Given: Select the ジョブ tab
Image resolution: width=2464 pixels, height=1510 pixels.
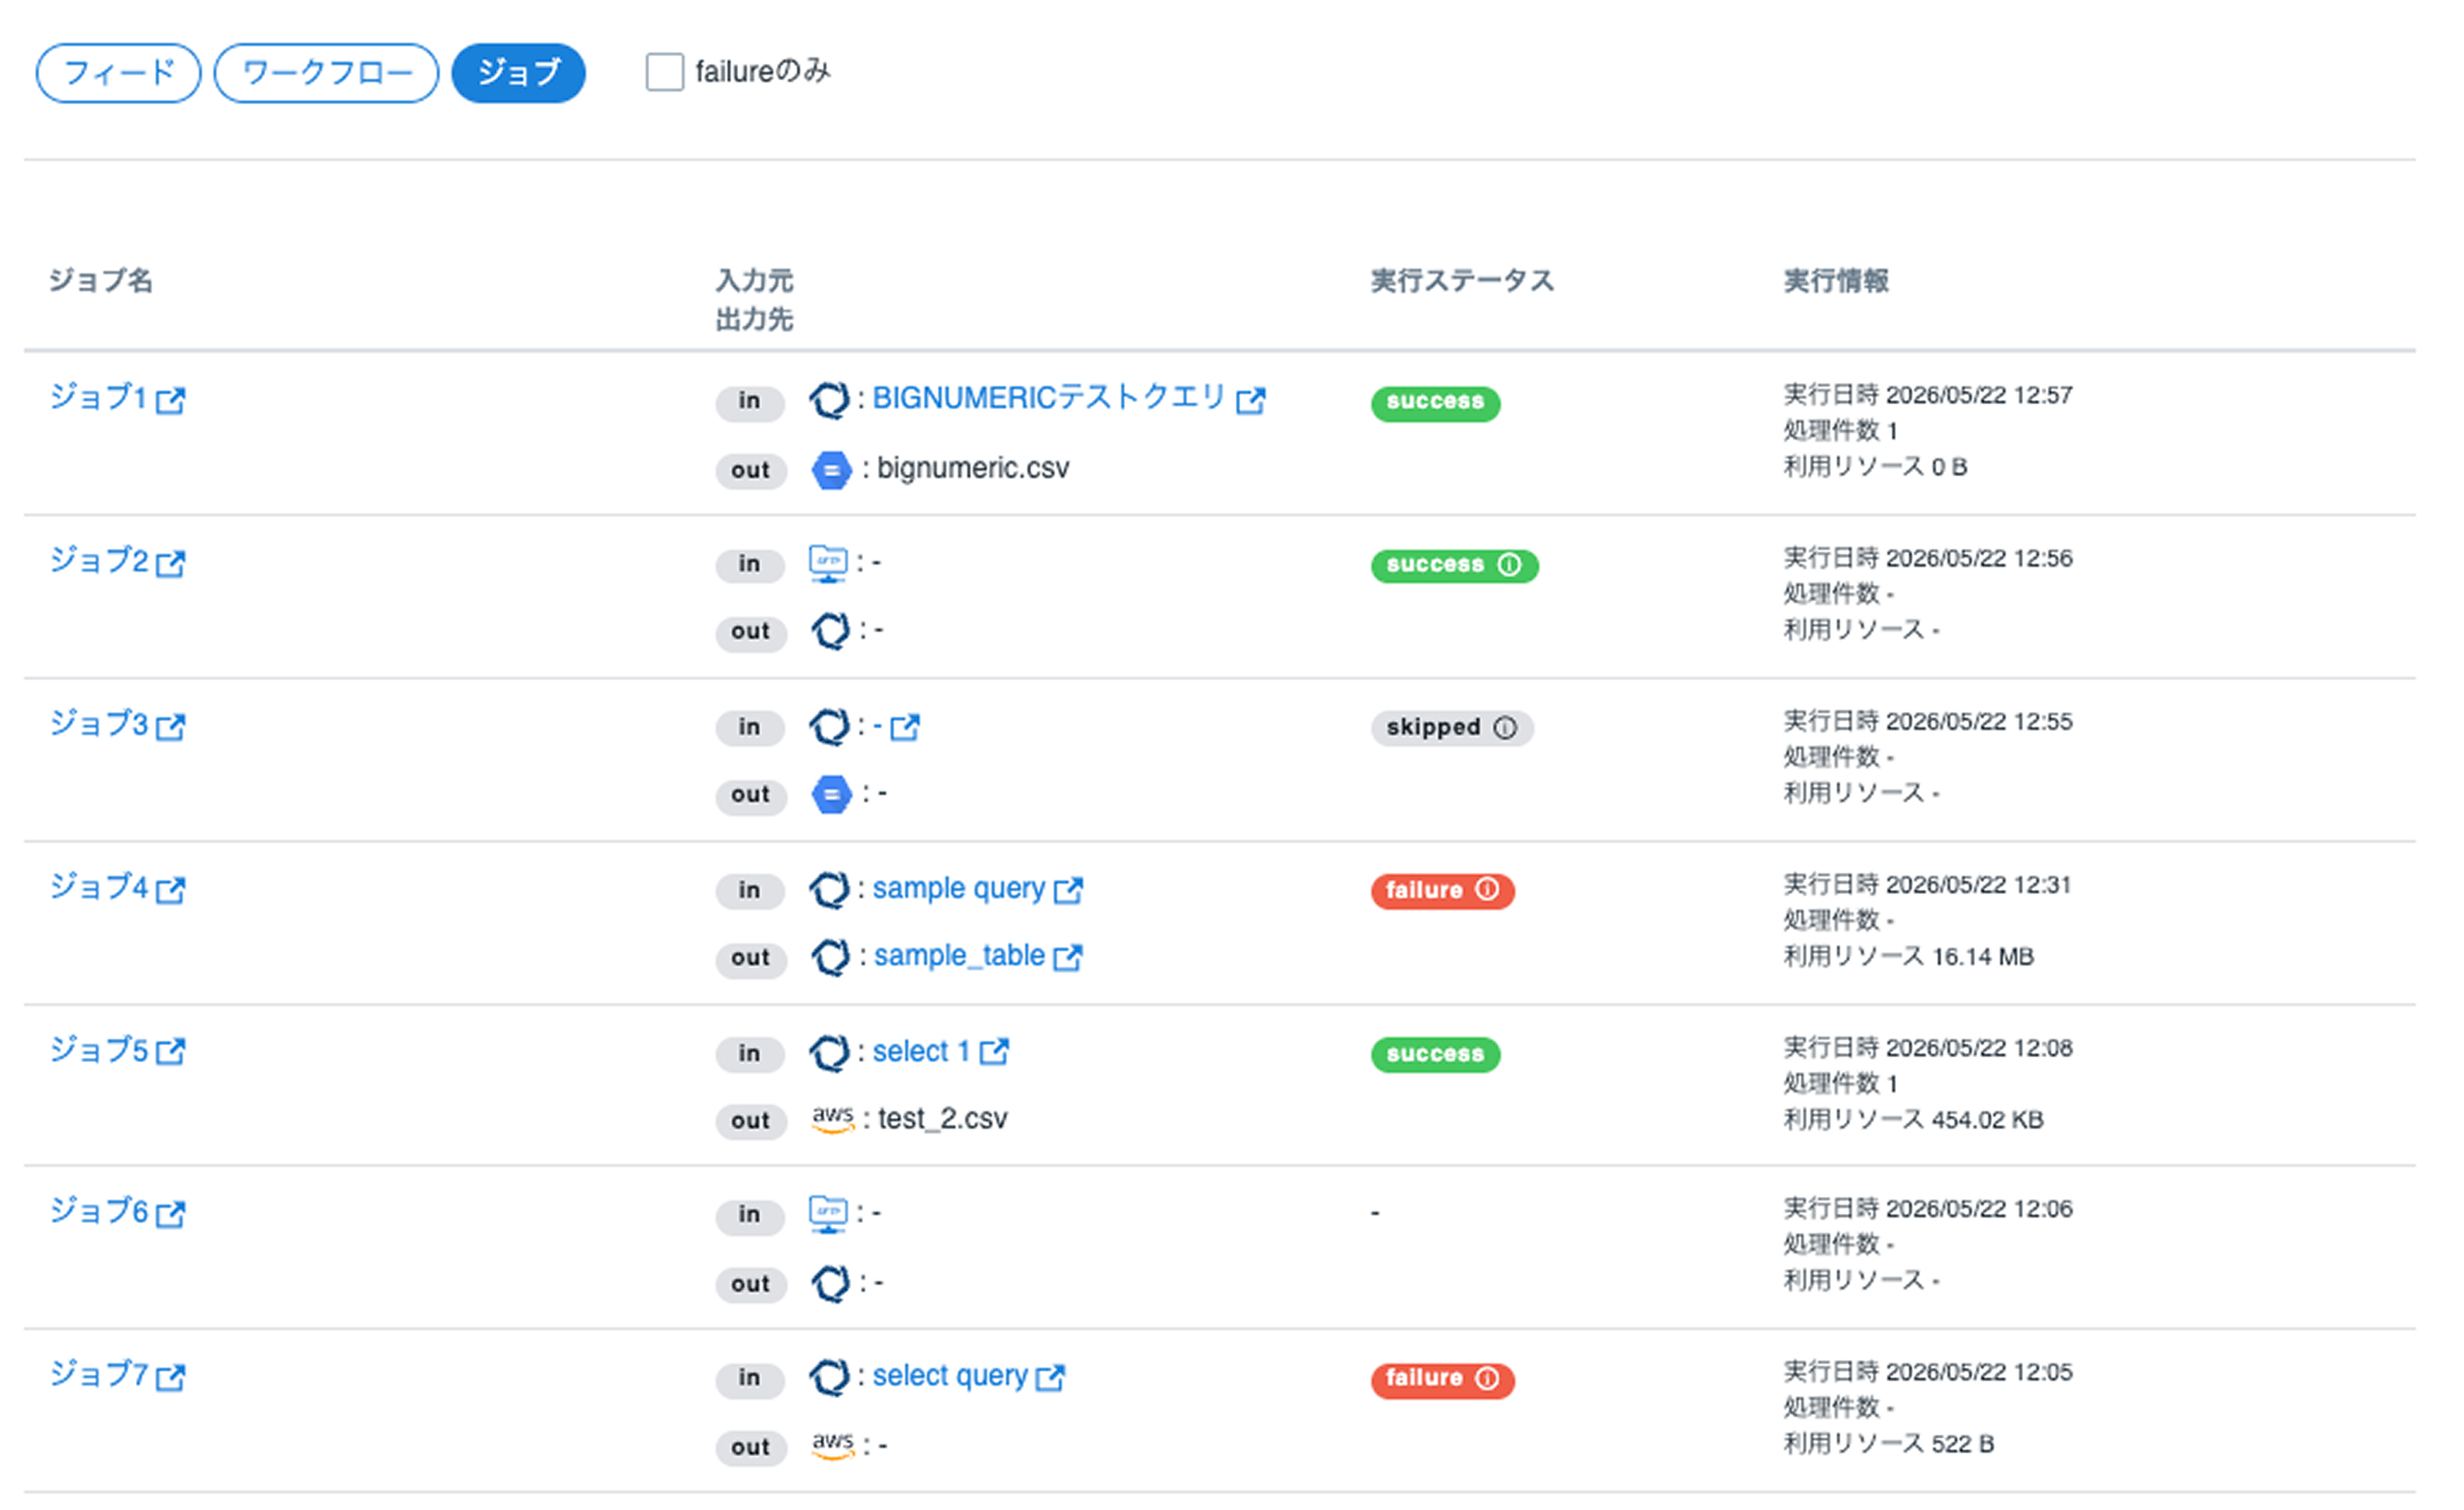Looking at the screenshot, I should tap(519, 73).
